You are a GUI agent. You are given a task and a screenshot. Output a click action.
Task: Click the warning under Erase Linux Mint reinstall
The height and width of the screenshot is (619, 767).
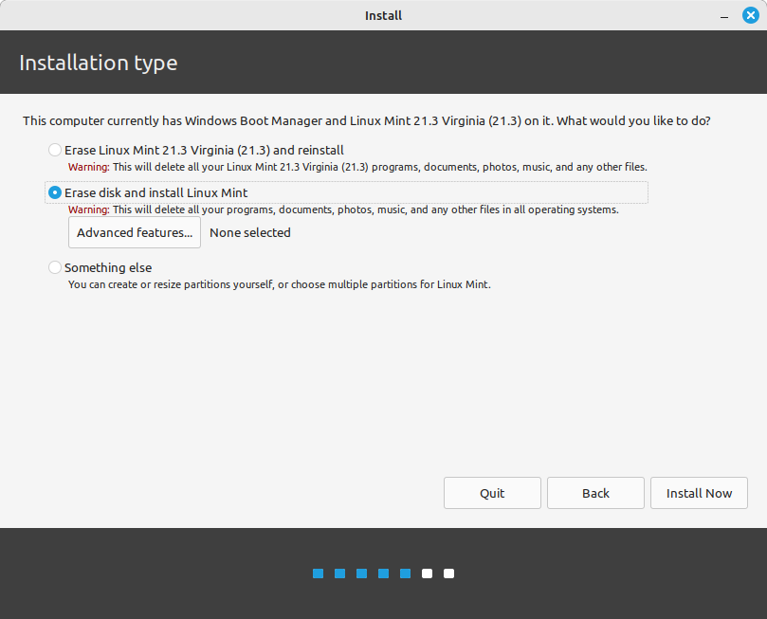[357, 167]
